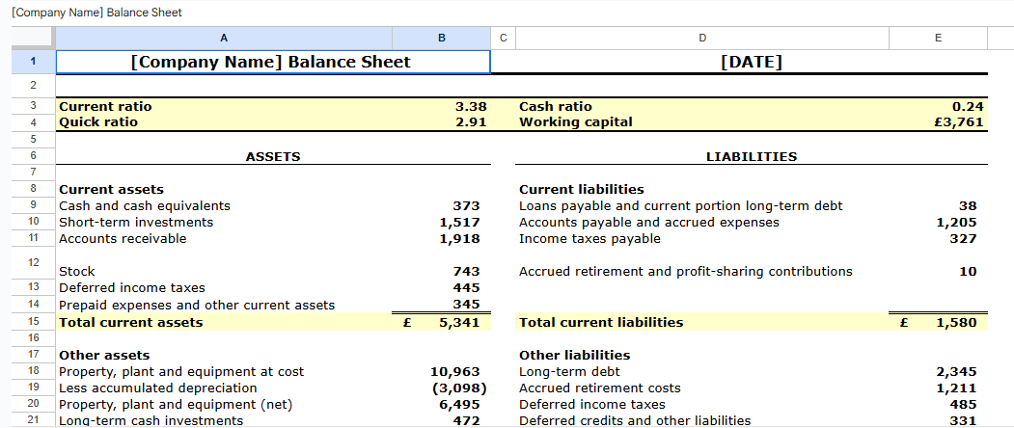Select column B header

point(442,38)
